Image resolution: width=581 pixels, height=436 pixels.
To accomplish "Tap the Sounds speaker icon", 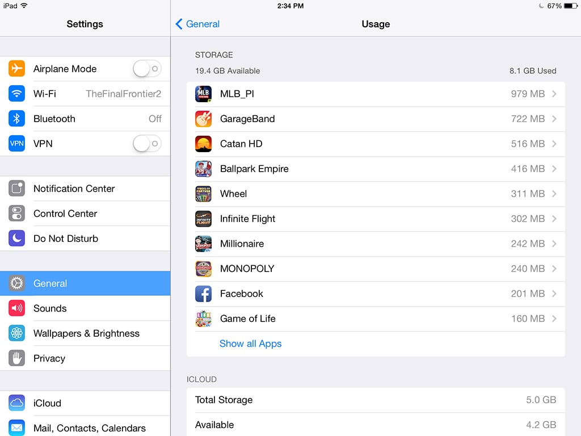I will [x=16, y=308].
